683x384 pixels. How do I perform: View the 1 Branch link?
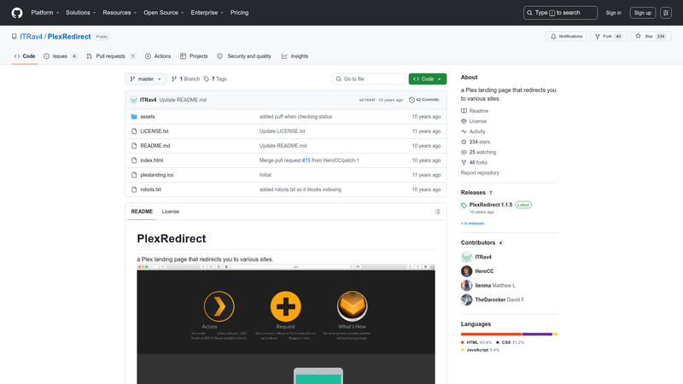click(x=185, y=79)
